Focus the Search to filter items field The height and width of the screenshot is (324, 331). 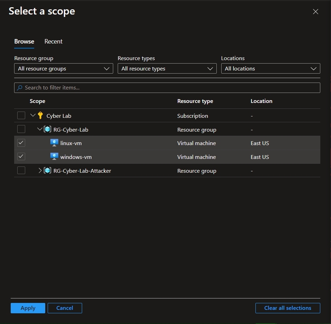(167, 88)
